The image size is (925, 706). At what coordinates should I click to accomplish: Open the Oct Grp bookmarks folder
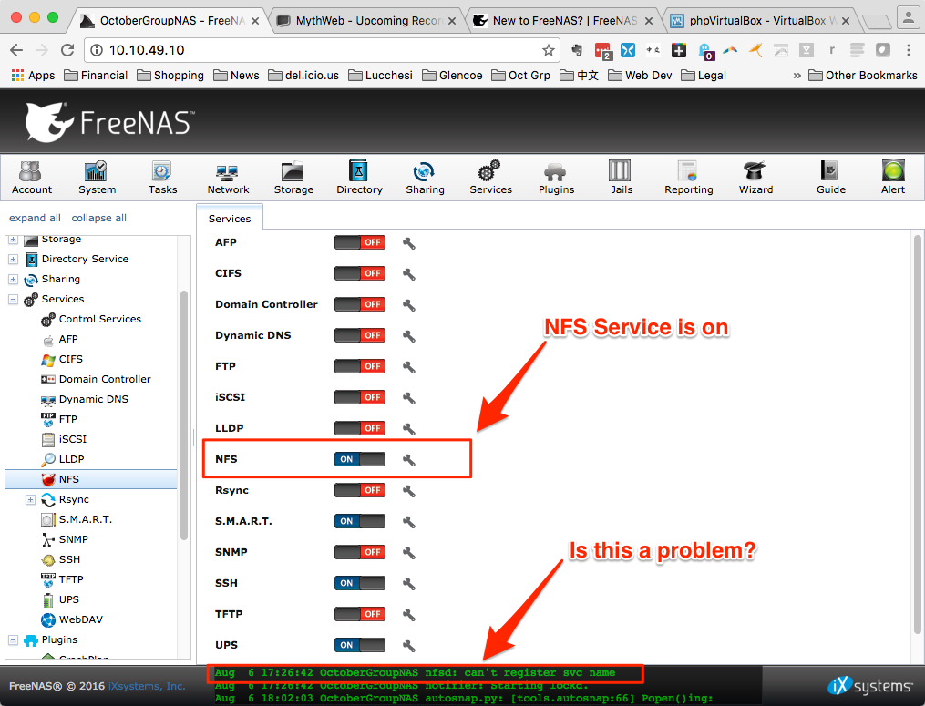(x=521, y=76)
